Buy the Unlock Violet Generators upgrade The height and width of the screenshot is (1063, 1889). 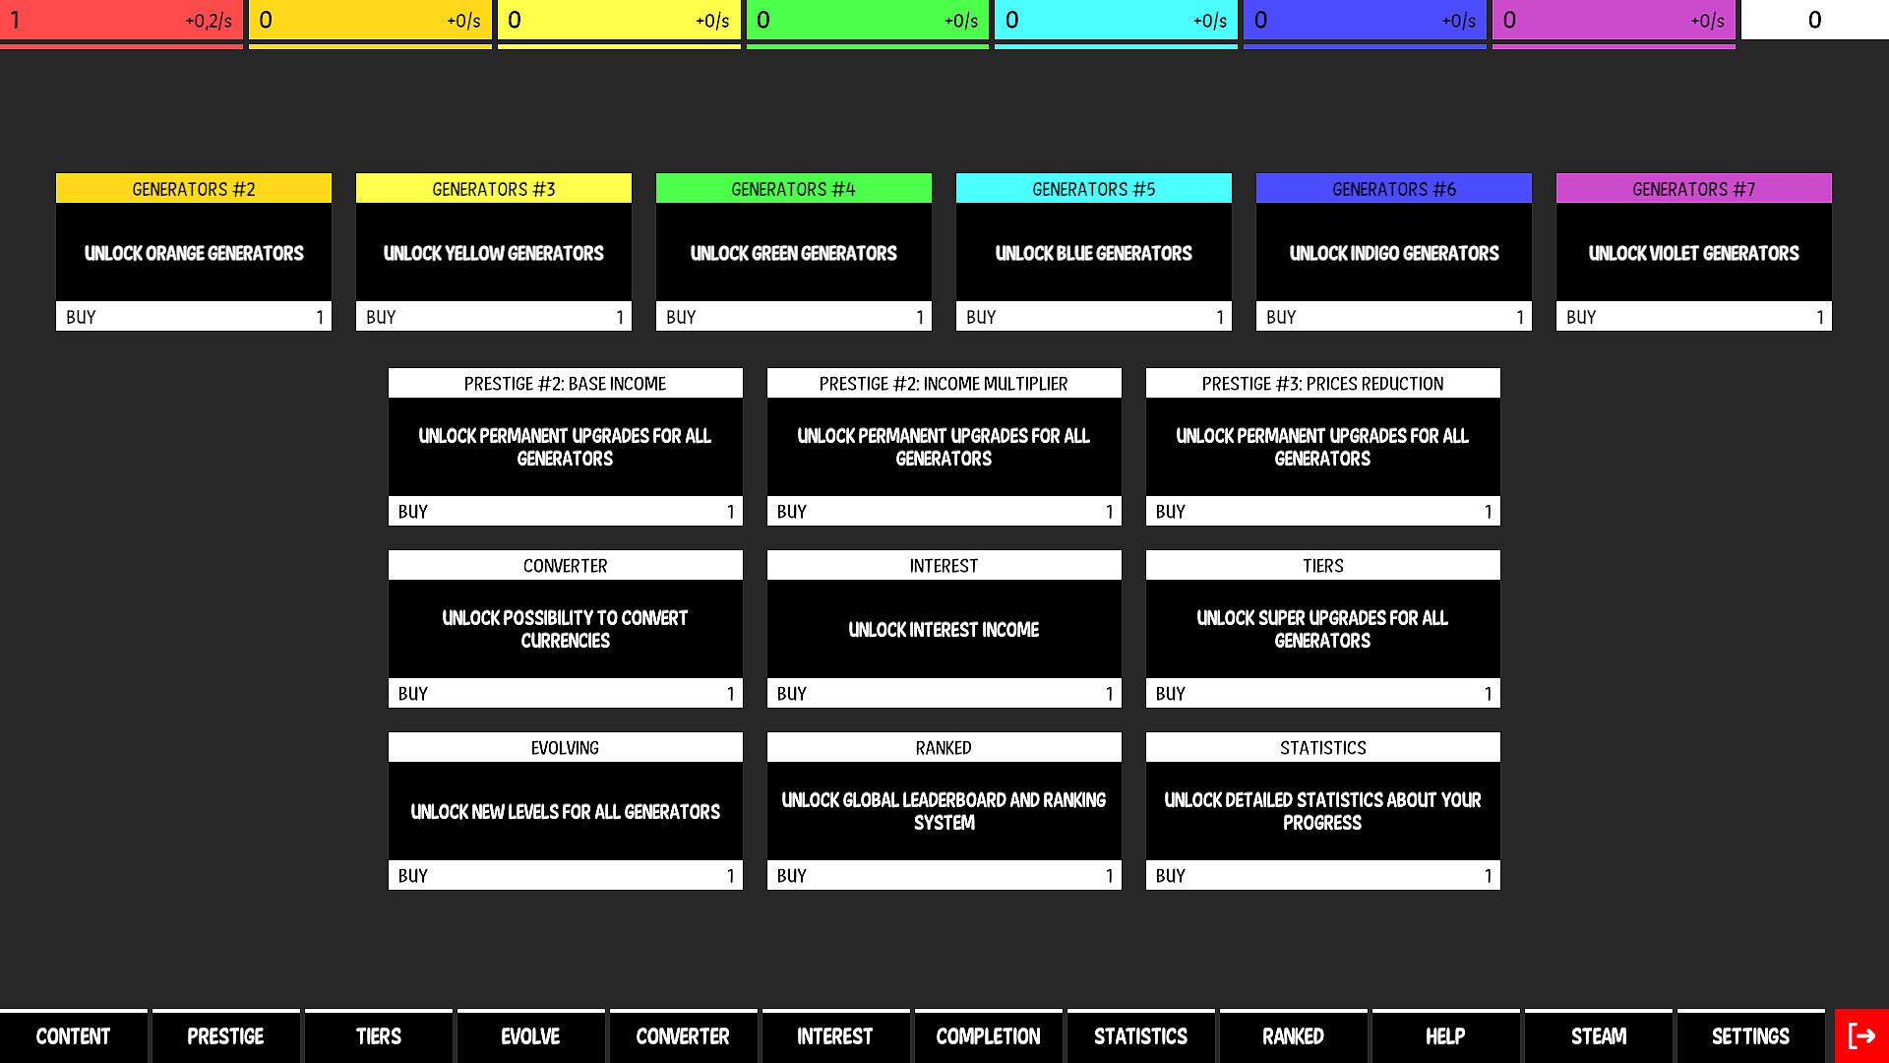pyautogui.click(x=1693, y=317)
